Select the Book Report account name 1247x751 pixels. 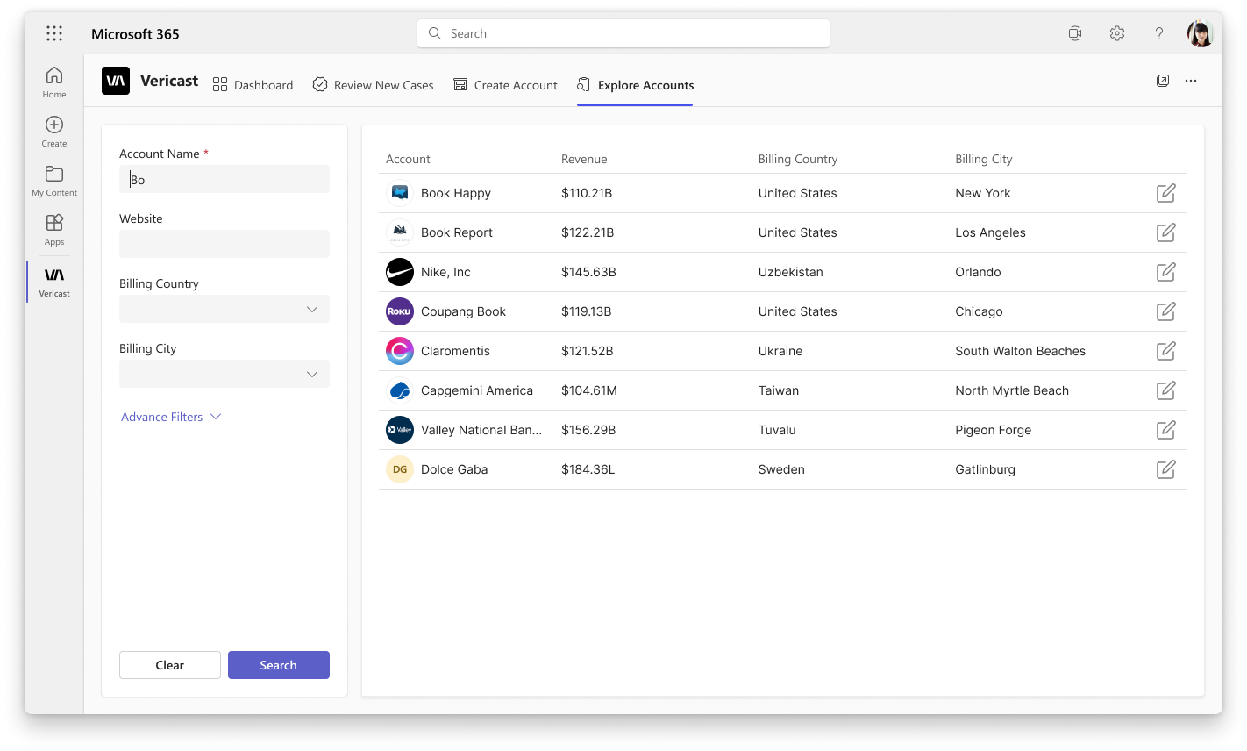point(457,232)
